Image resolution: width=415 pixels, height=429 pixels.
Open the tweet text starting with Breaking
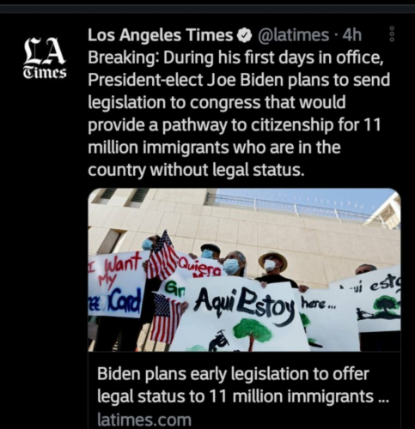pyautogui.click(x=239, y=114)
